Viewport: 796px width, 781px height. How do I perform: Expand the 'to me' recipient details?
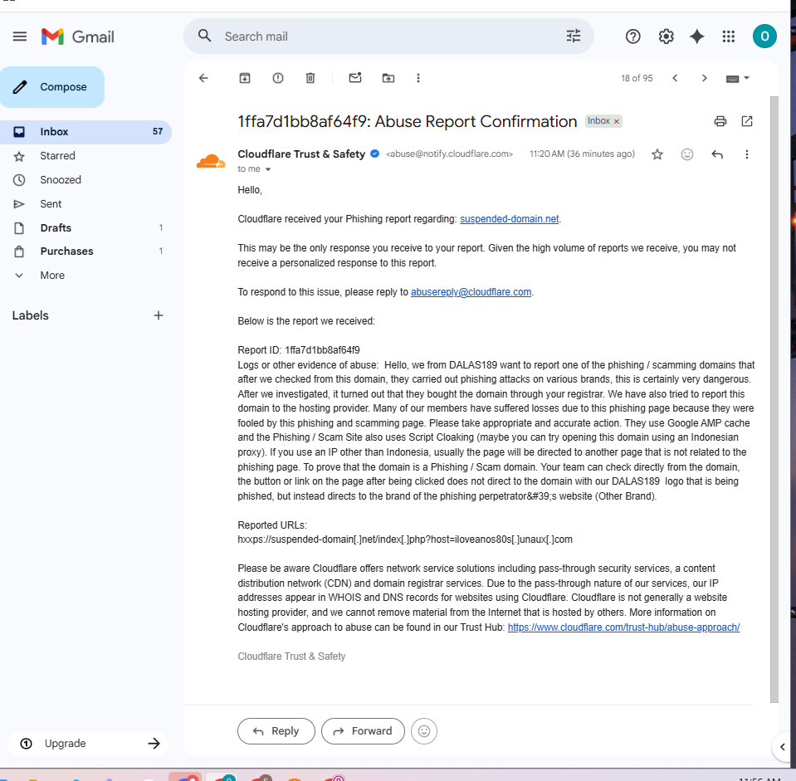click(268, 169)
